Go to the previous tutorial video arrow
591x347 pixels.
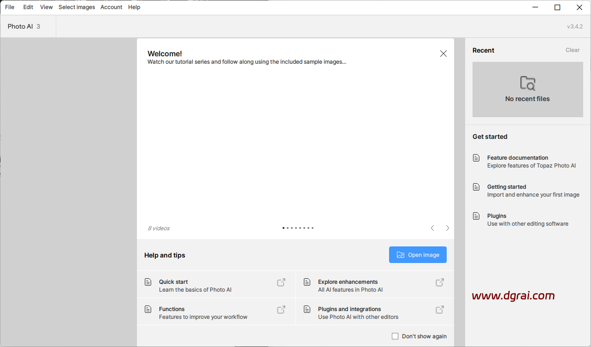click(x=432, y=228)
